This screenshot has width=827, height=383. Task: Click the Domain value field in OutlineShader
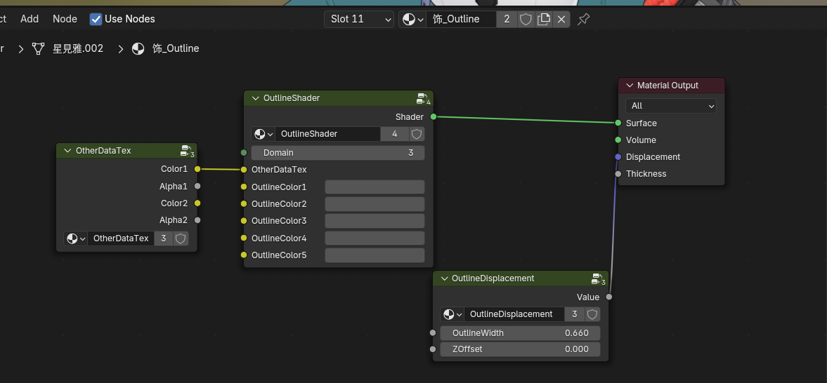[x=337, y=153]
